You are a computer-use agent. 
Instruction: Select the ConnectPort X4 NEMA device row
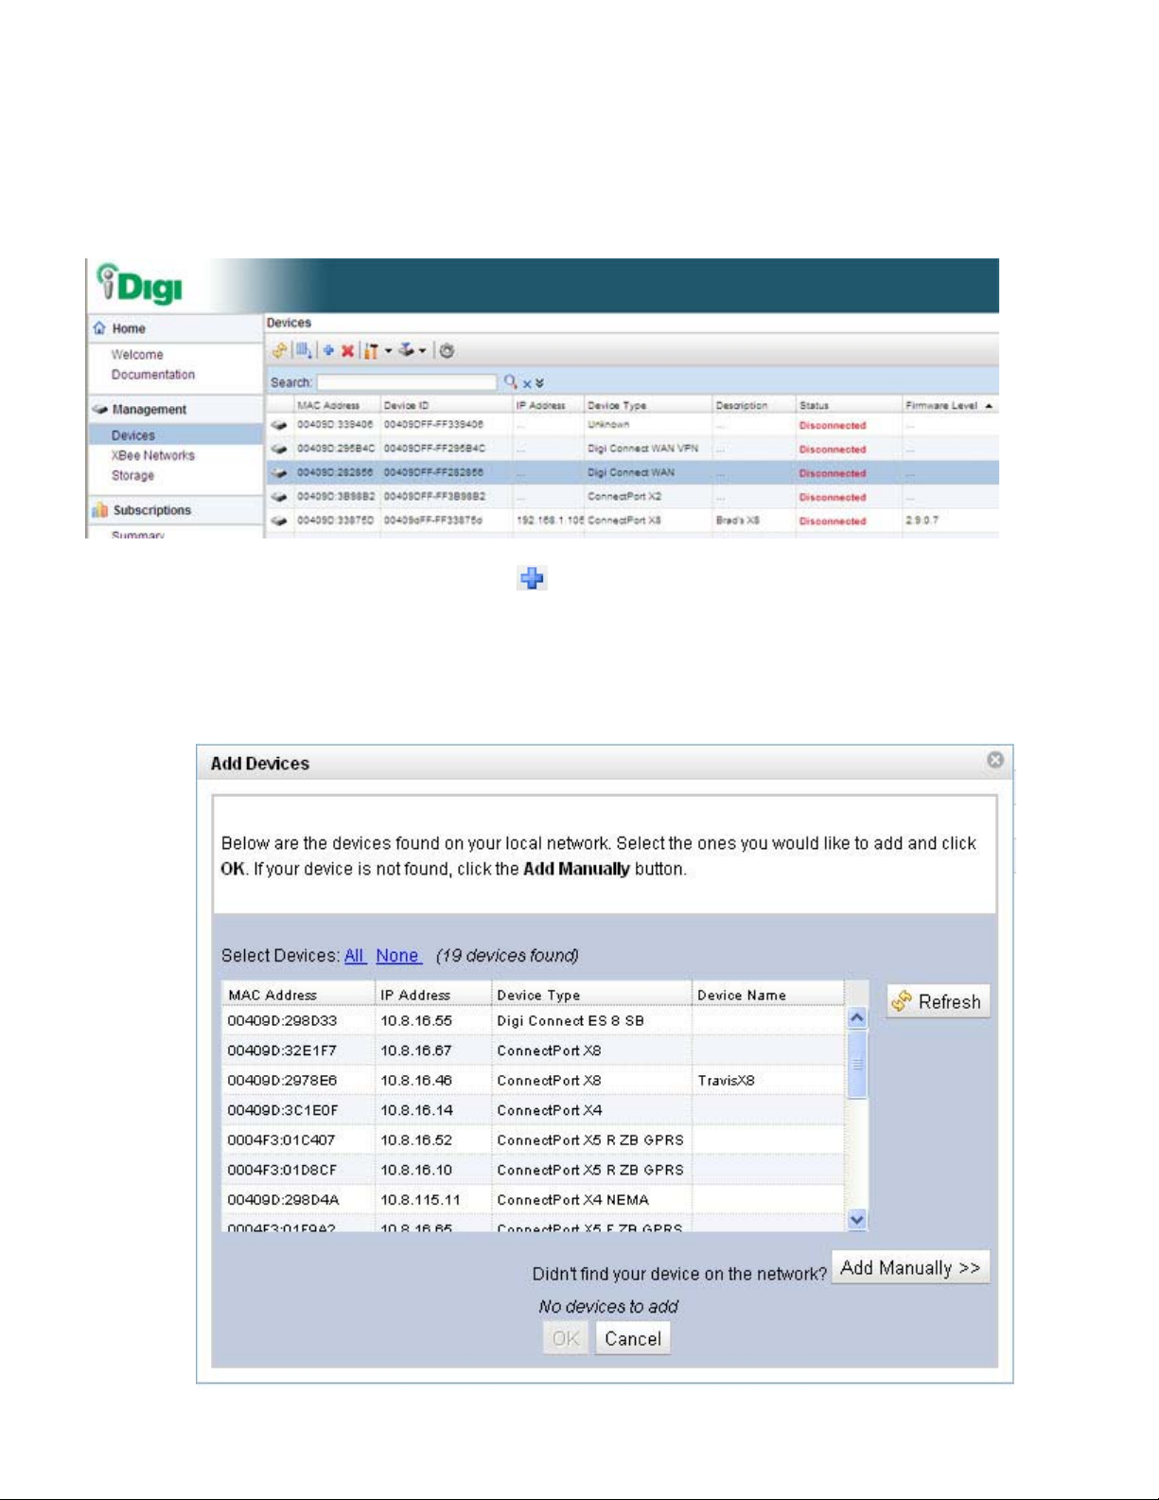coord(534,1199)
